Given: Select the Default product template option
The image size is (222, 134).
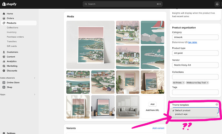Looking at the screenshot, I should [194, 110].
